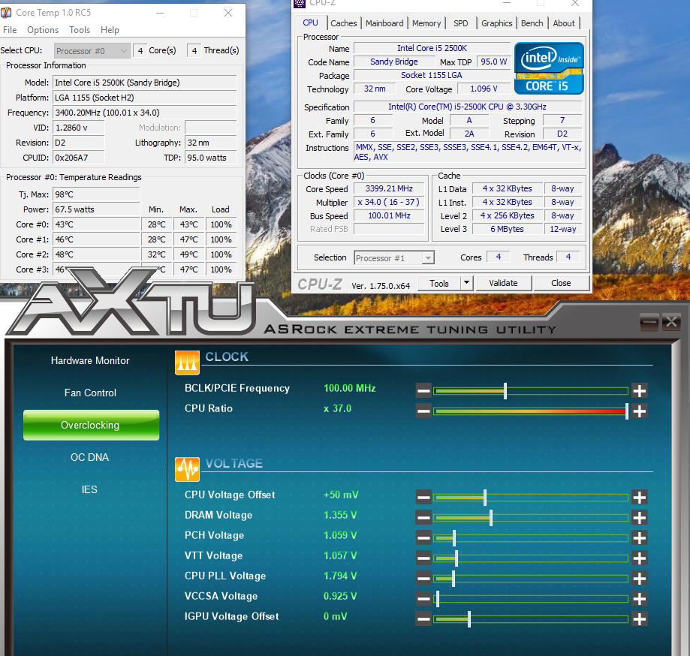Raise IGPU Voltage Offset using plus button
Viewport: 690px width, 656px height.
coord(640,619)
